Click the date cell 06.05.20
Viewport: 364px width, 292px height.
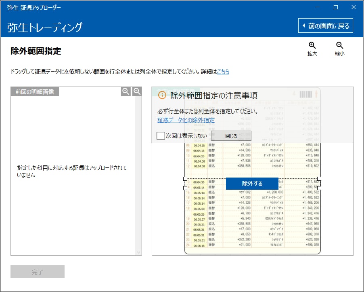(199, 209)
